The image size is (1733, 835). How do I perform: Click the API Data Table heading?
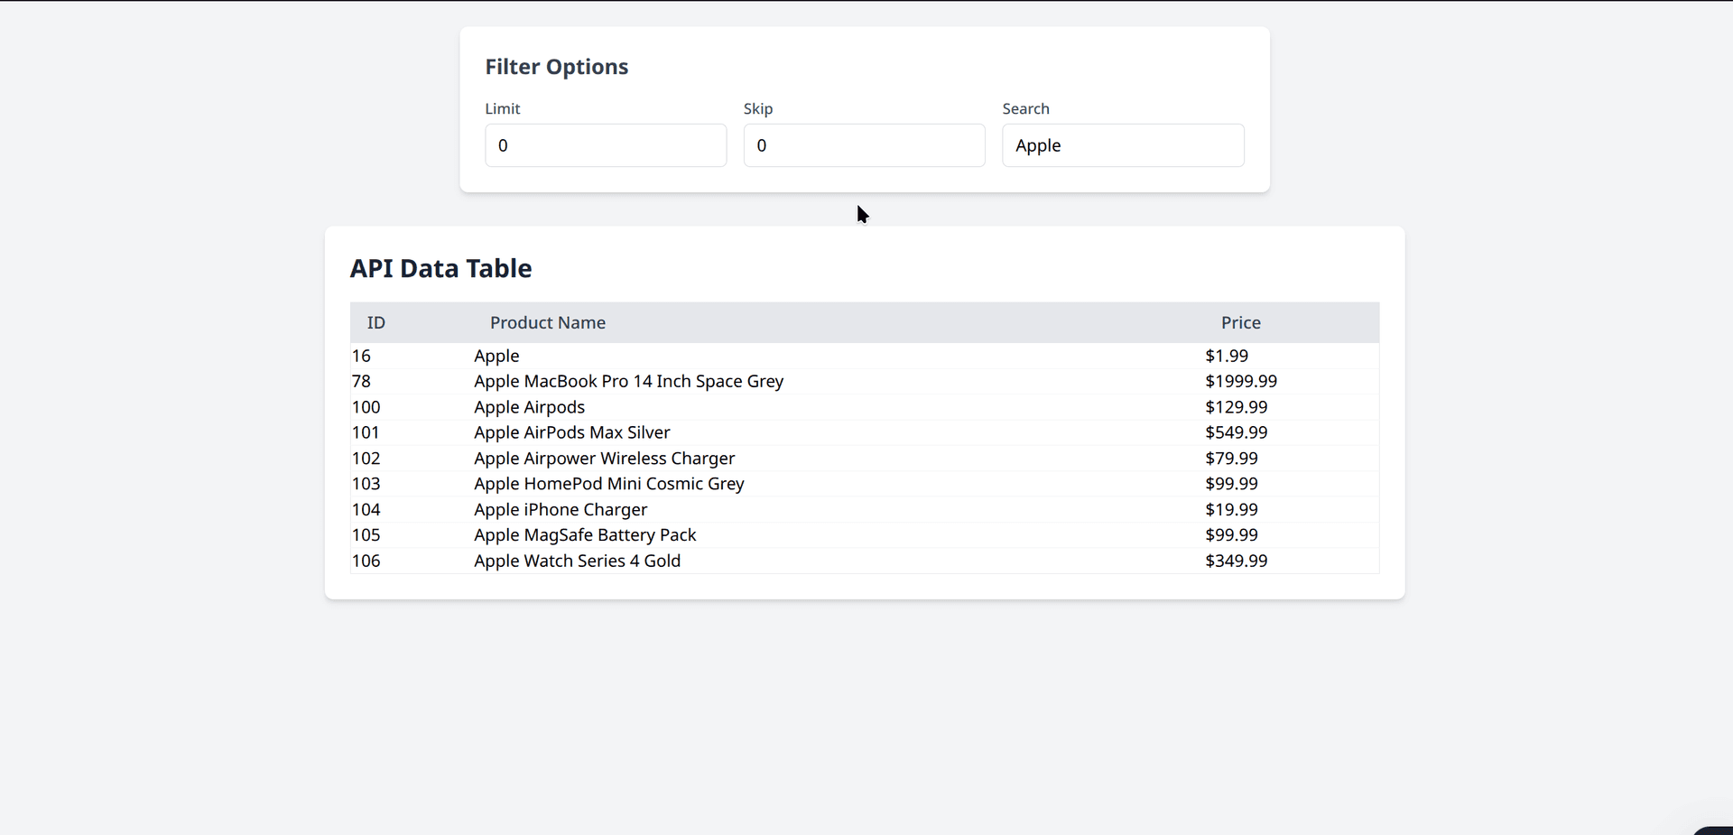pyautogui.click(x=441, y=268)
